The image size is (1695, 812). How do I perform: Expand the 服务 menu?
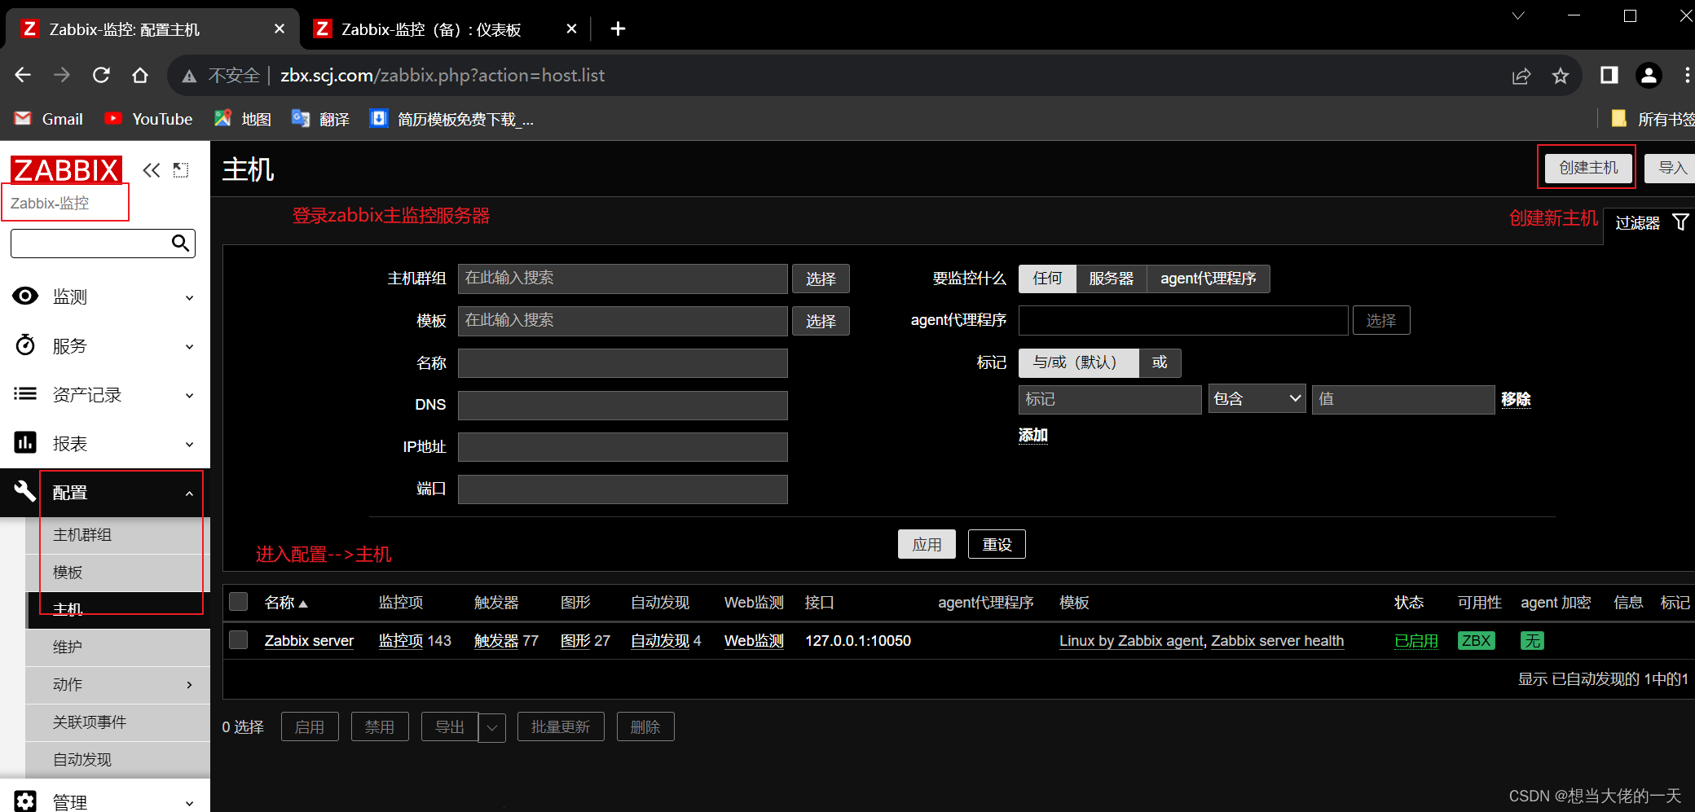[105, 345]
